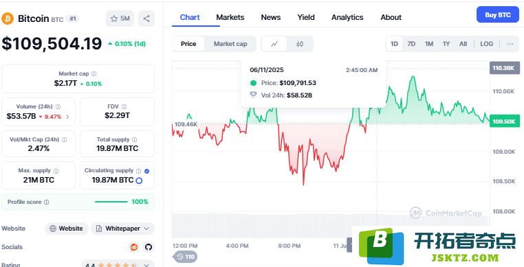Image resolution: width=524 pixels, height=267 pixels.
Task: Click the Market cap info icon
Action: pos(94,73)
